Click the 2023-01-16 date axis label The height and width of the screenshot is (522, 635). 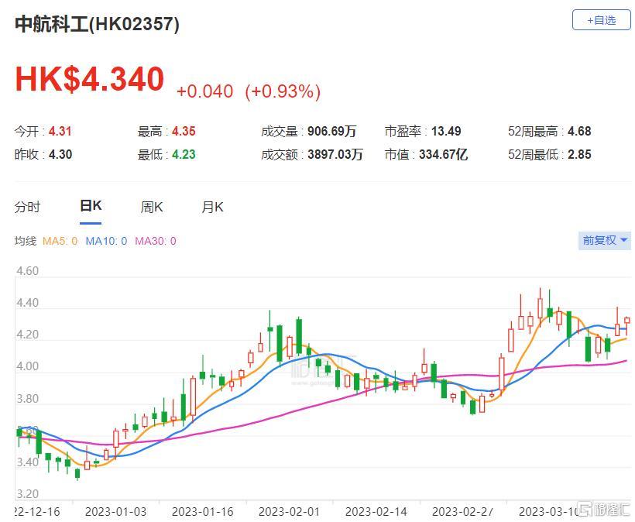202,512
